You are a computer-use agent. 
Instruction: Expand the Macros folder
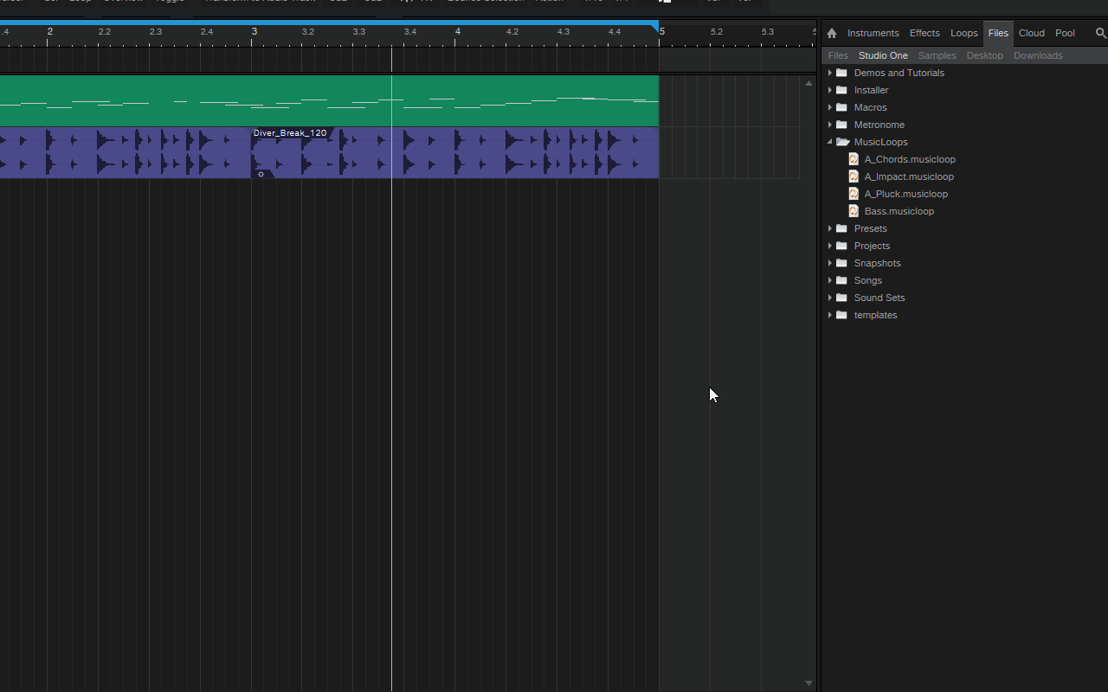[829, 107]
